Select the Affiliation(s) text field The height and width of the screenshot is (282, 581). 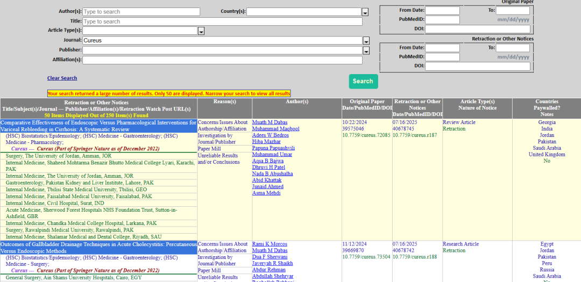point(222,60)
